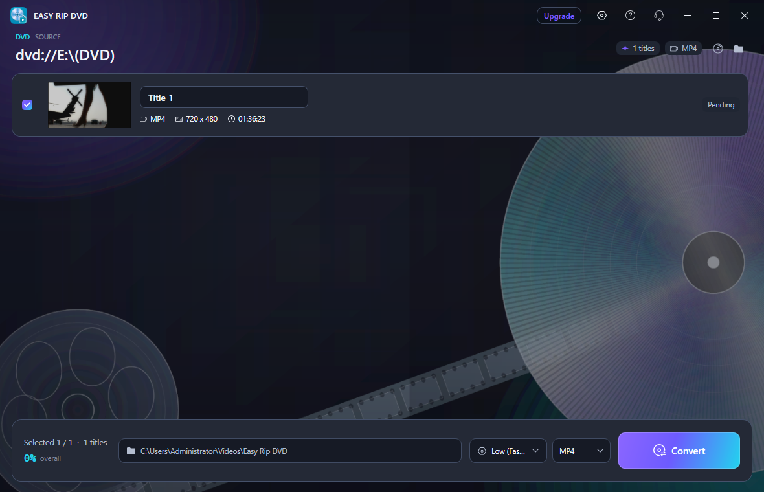764x492 pixels.
Task: Click the Selected 1 / 1 text
Action: pyautogui.click(x=49, y=442)
